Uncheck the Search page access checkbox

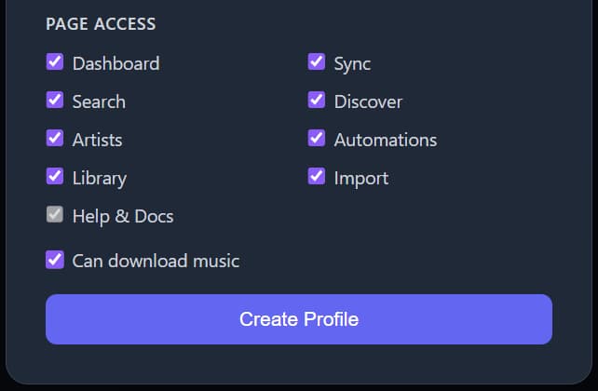(x=55, y=101)
